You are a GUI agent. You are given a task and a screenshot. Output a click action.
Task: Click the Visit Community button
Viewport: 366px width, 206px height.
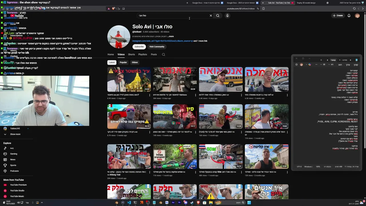[157, 47]
